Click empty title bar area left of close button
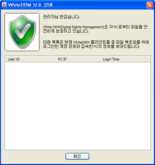The width and height of the screenshot is (155, 165). pos(99,5)
